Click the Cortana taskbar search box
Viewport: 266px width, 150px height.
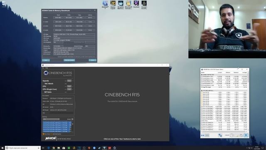click(x=23, y=148)
